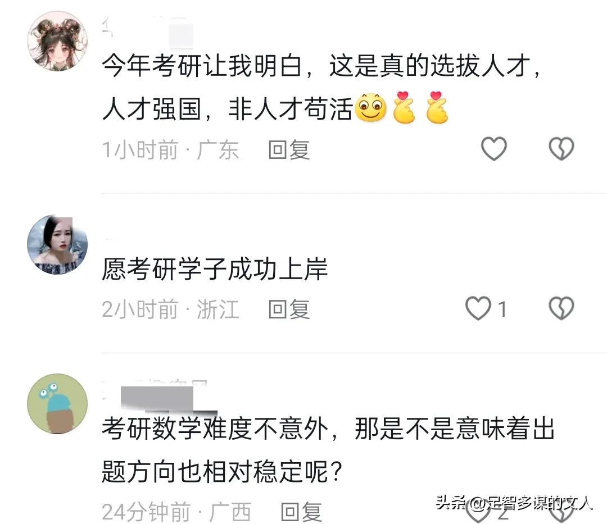The height and width of the screenshot is (524, 607).
Task: Dislike the Zhejiang comment with broken heart
Action: point(561,308)
